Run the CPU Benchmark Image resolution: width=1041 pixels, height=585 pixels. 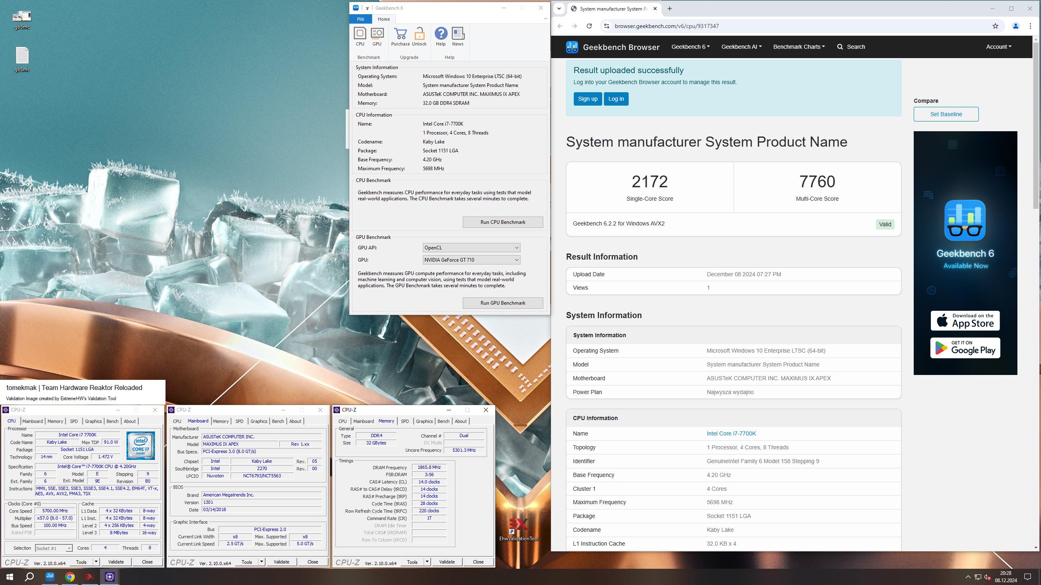pos(503,222)
